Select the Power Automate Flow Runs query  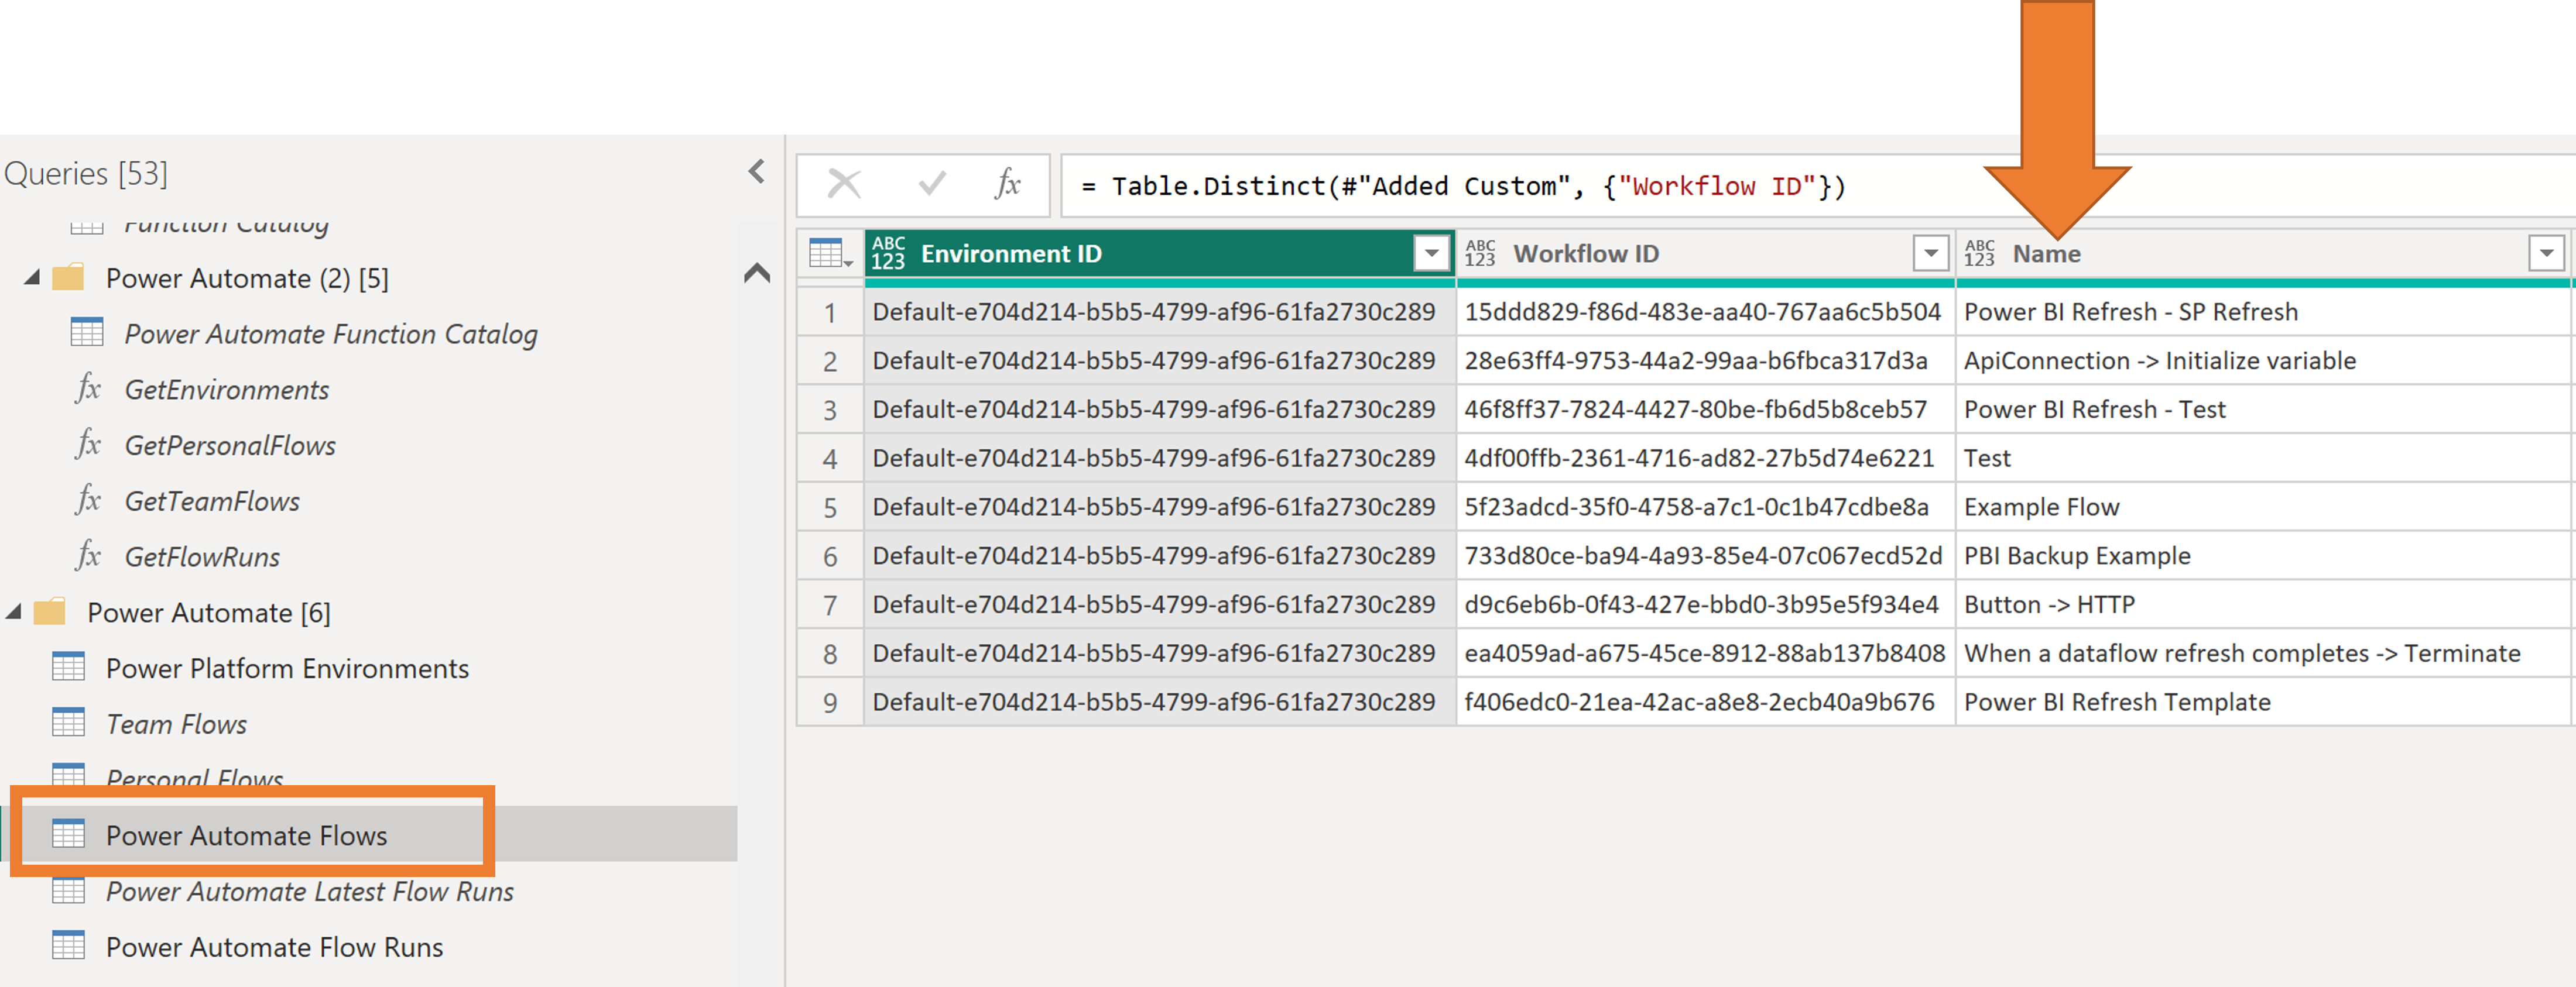tap(273, 947)
